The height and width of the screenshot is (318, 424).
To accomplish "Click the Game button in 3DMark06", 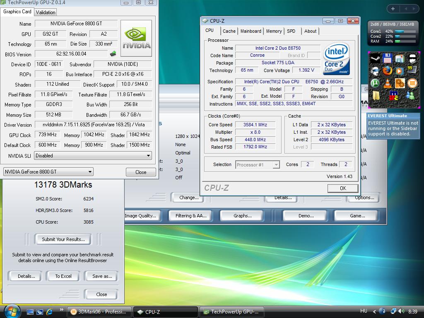I will coord(357,216).
